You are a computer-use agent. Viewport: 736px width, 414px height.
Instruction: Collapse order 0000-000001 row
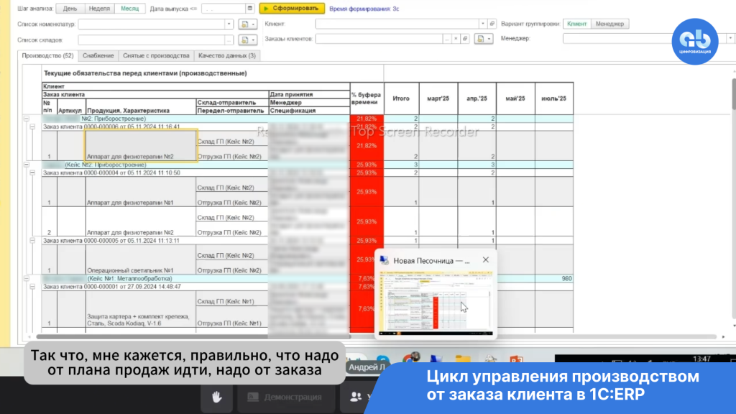32,286
